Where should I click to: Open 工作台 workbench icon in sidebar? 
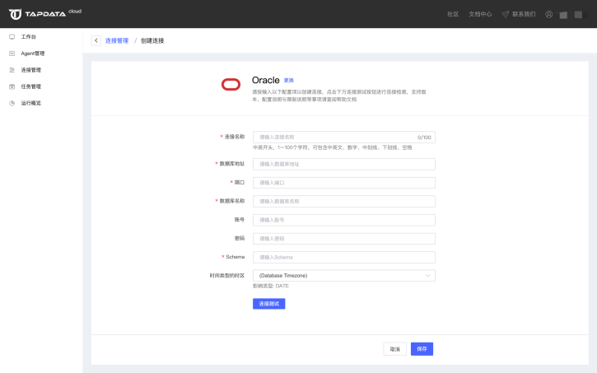[12, 37]
